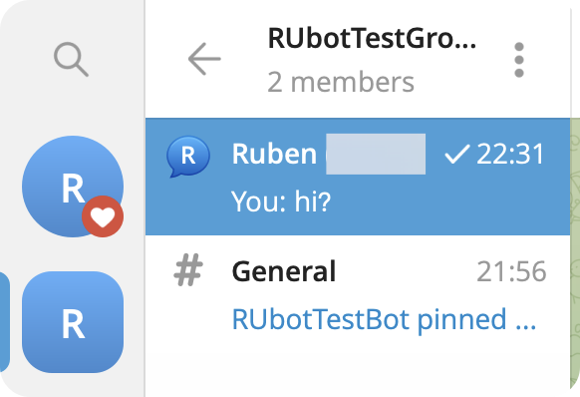Click the blue active-chat indicator bar
The image size is (580, 397).
[x=4, y=322]
